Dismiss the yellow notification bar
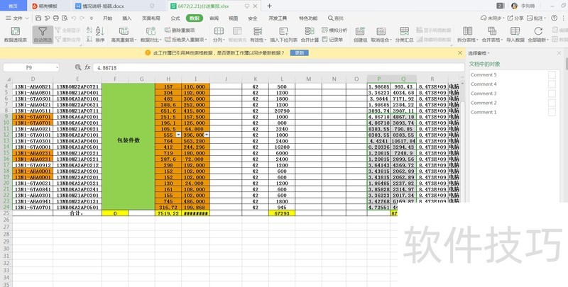The height and width of the screenshot is (287, 568). pos(460,52)
